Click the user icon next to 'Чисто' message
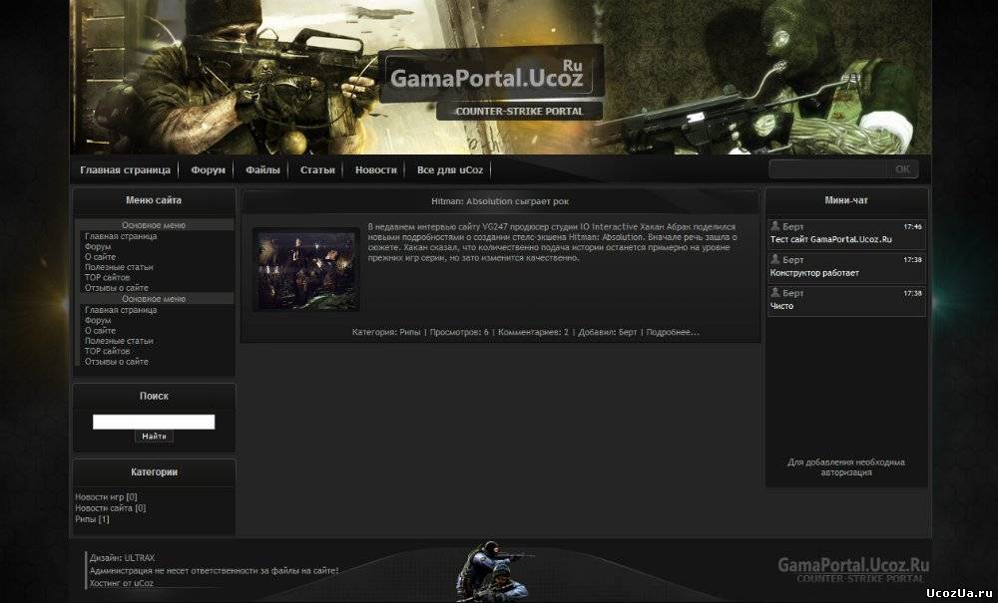 click(774, 292)
